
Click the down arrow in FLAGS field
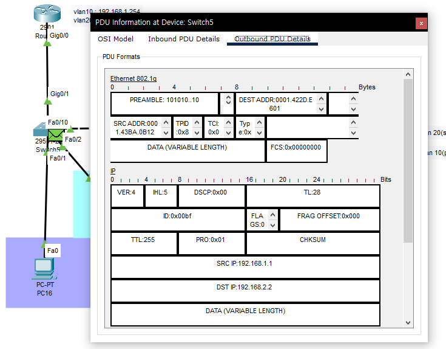point(273,226)
